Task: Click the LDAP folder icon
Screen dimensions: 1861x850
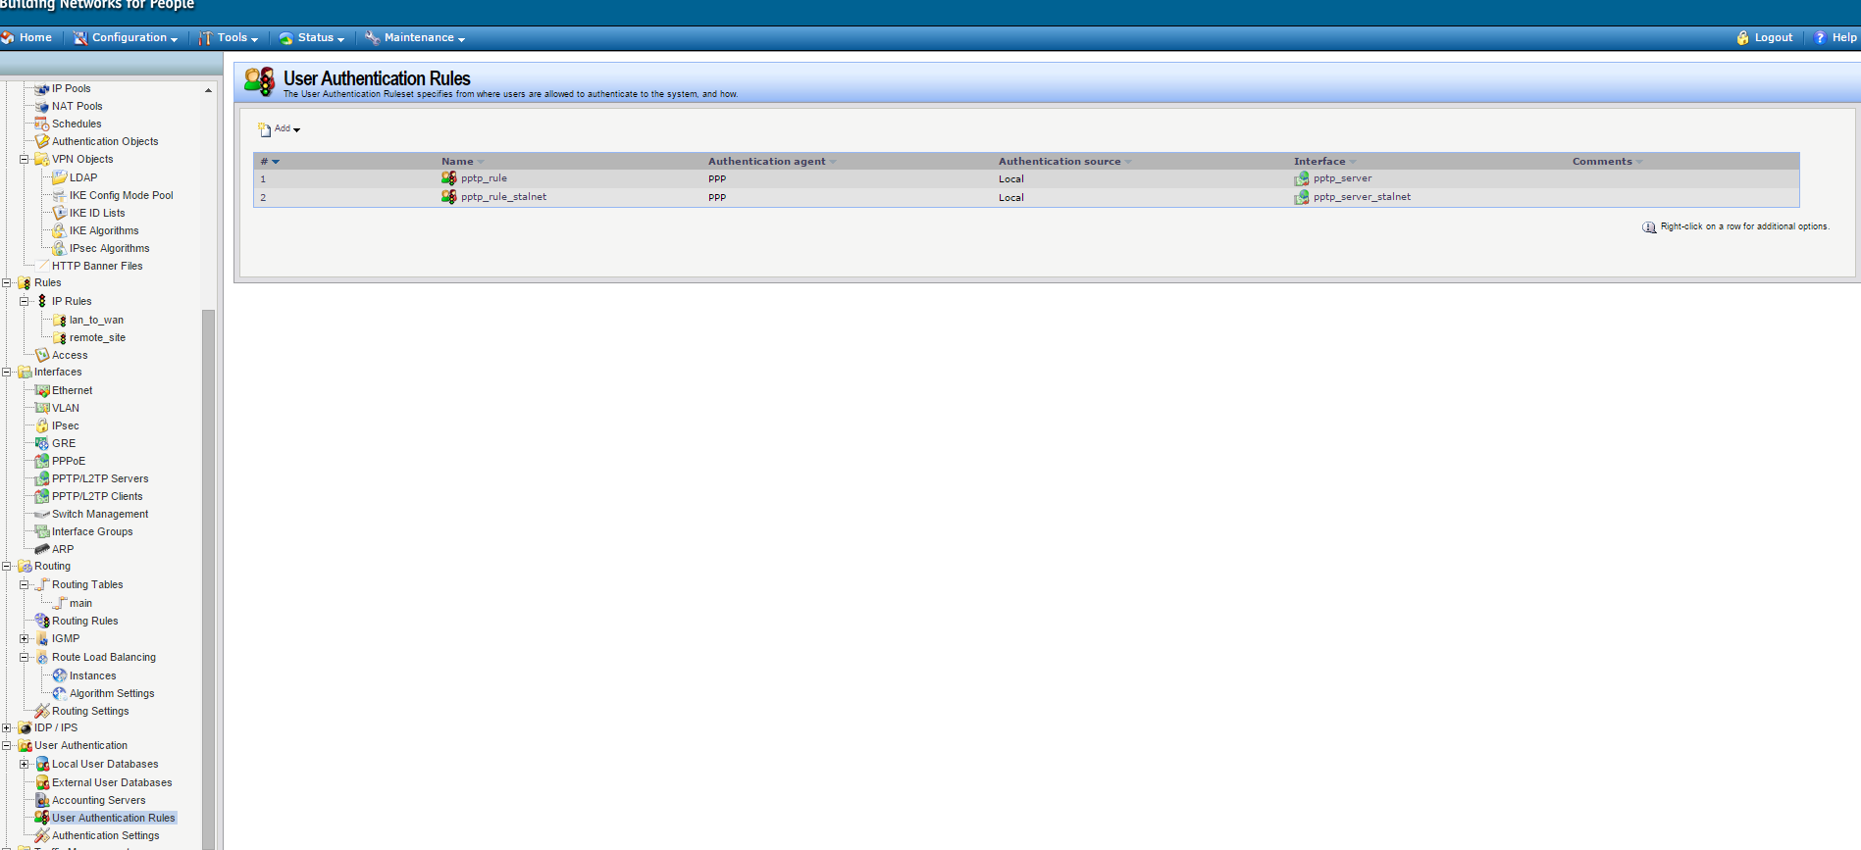Action: pos(60,177)
